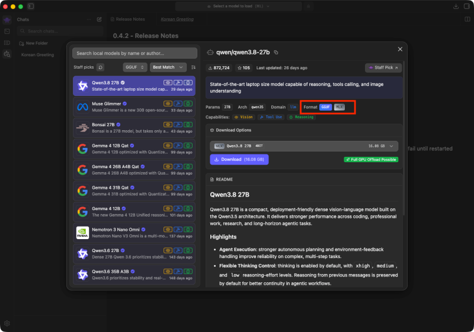Open the Chats more options ellipsis

pos(88,20)
